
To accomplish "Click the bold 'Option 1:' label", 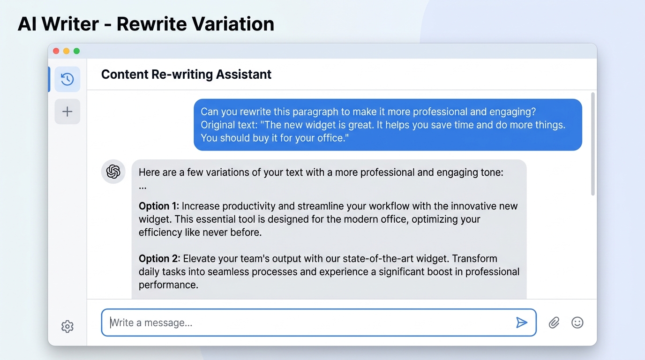I will point(158,206).
